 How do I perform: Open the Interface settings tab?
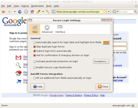60,29
